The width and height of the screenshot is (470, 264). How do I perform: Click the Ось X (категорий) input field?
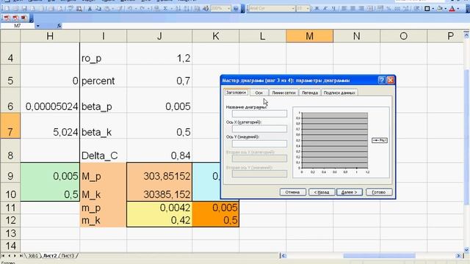coord(259,129)
